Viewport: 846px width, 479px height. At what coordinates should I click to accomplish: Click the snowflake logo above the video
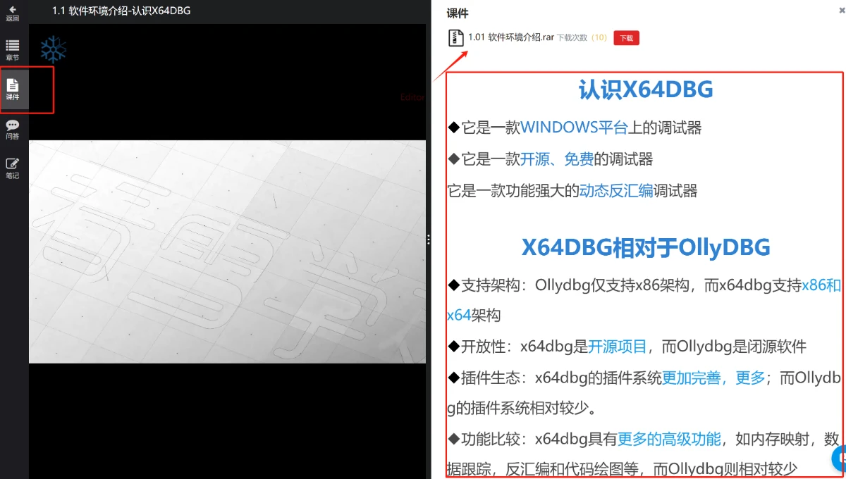(x=53, y=49)
